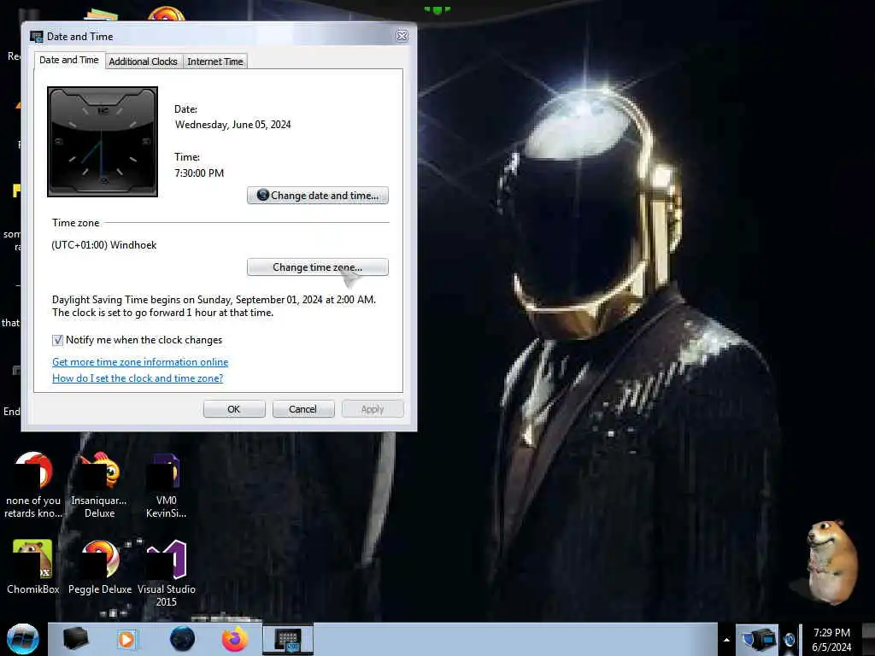Click the (UTC+01:00) Windhoek time zone text
This screenshot has height=656, width=875.
tap(103, 245)
